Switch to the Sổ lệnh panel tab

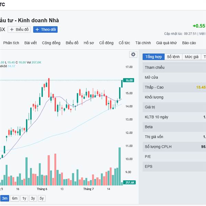coord(173,57)
